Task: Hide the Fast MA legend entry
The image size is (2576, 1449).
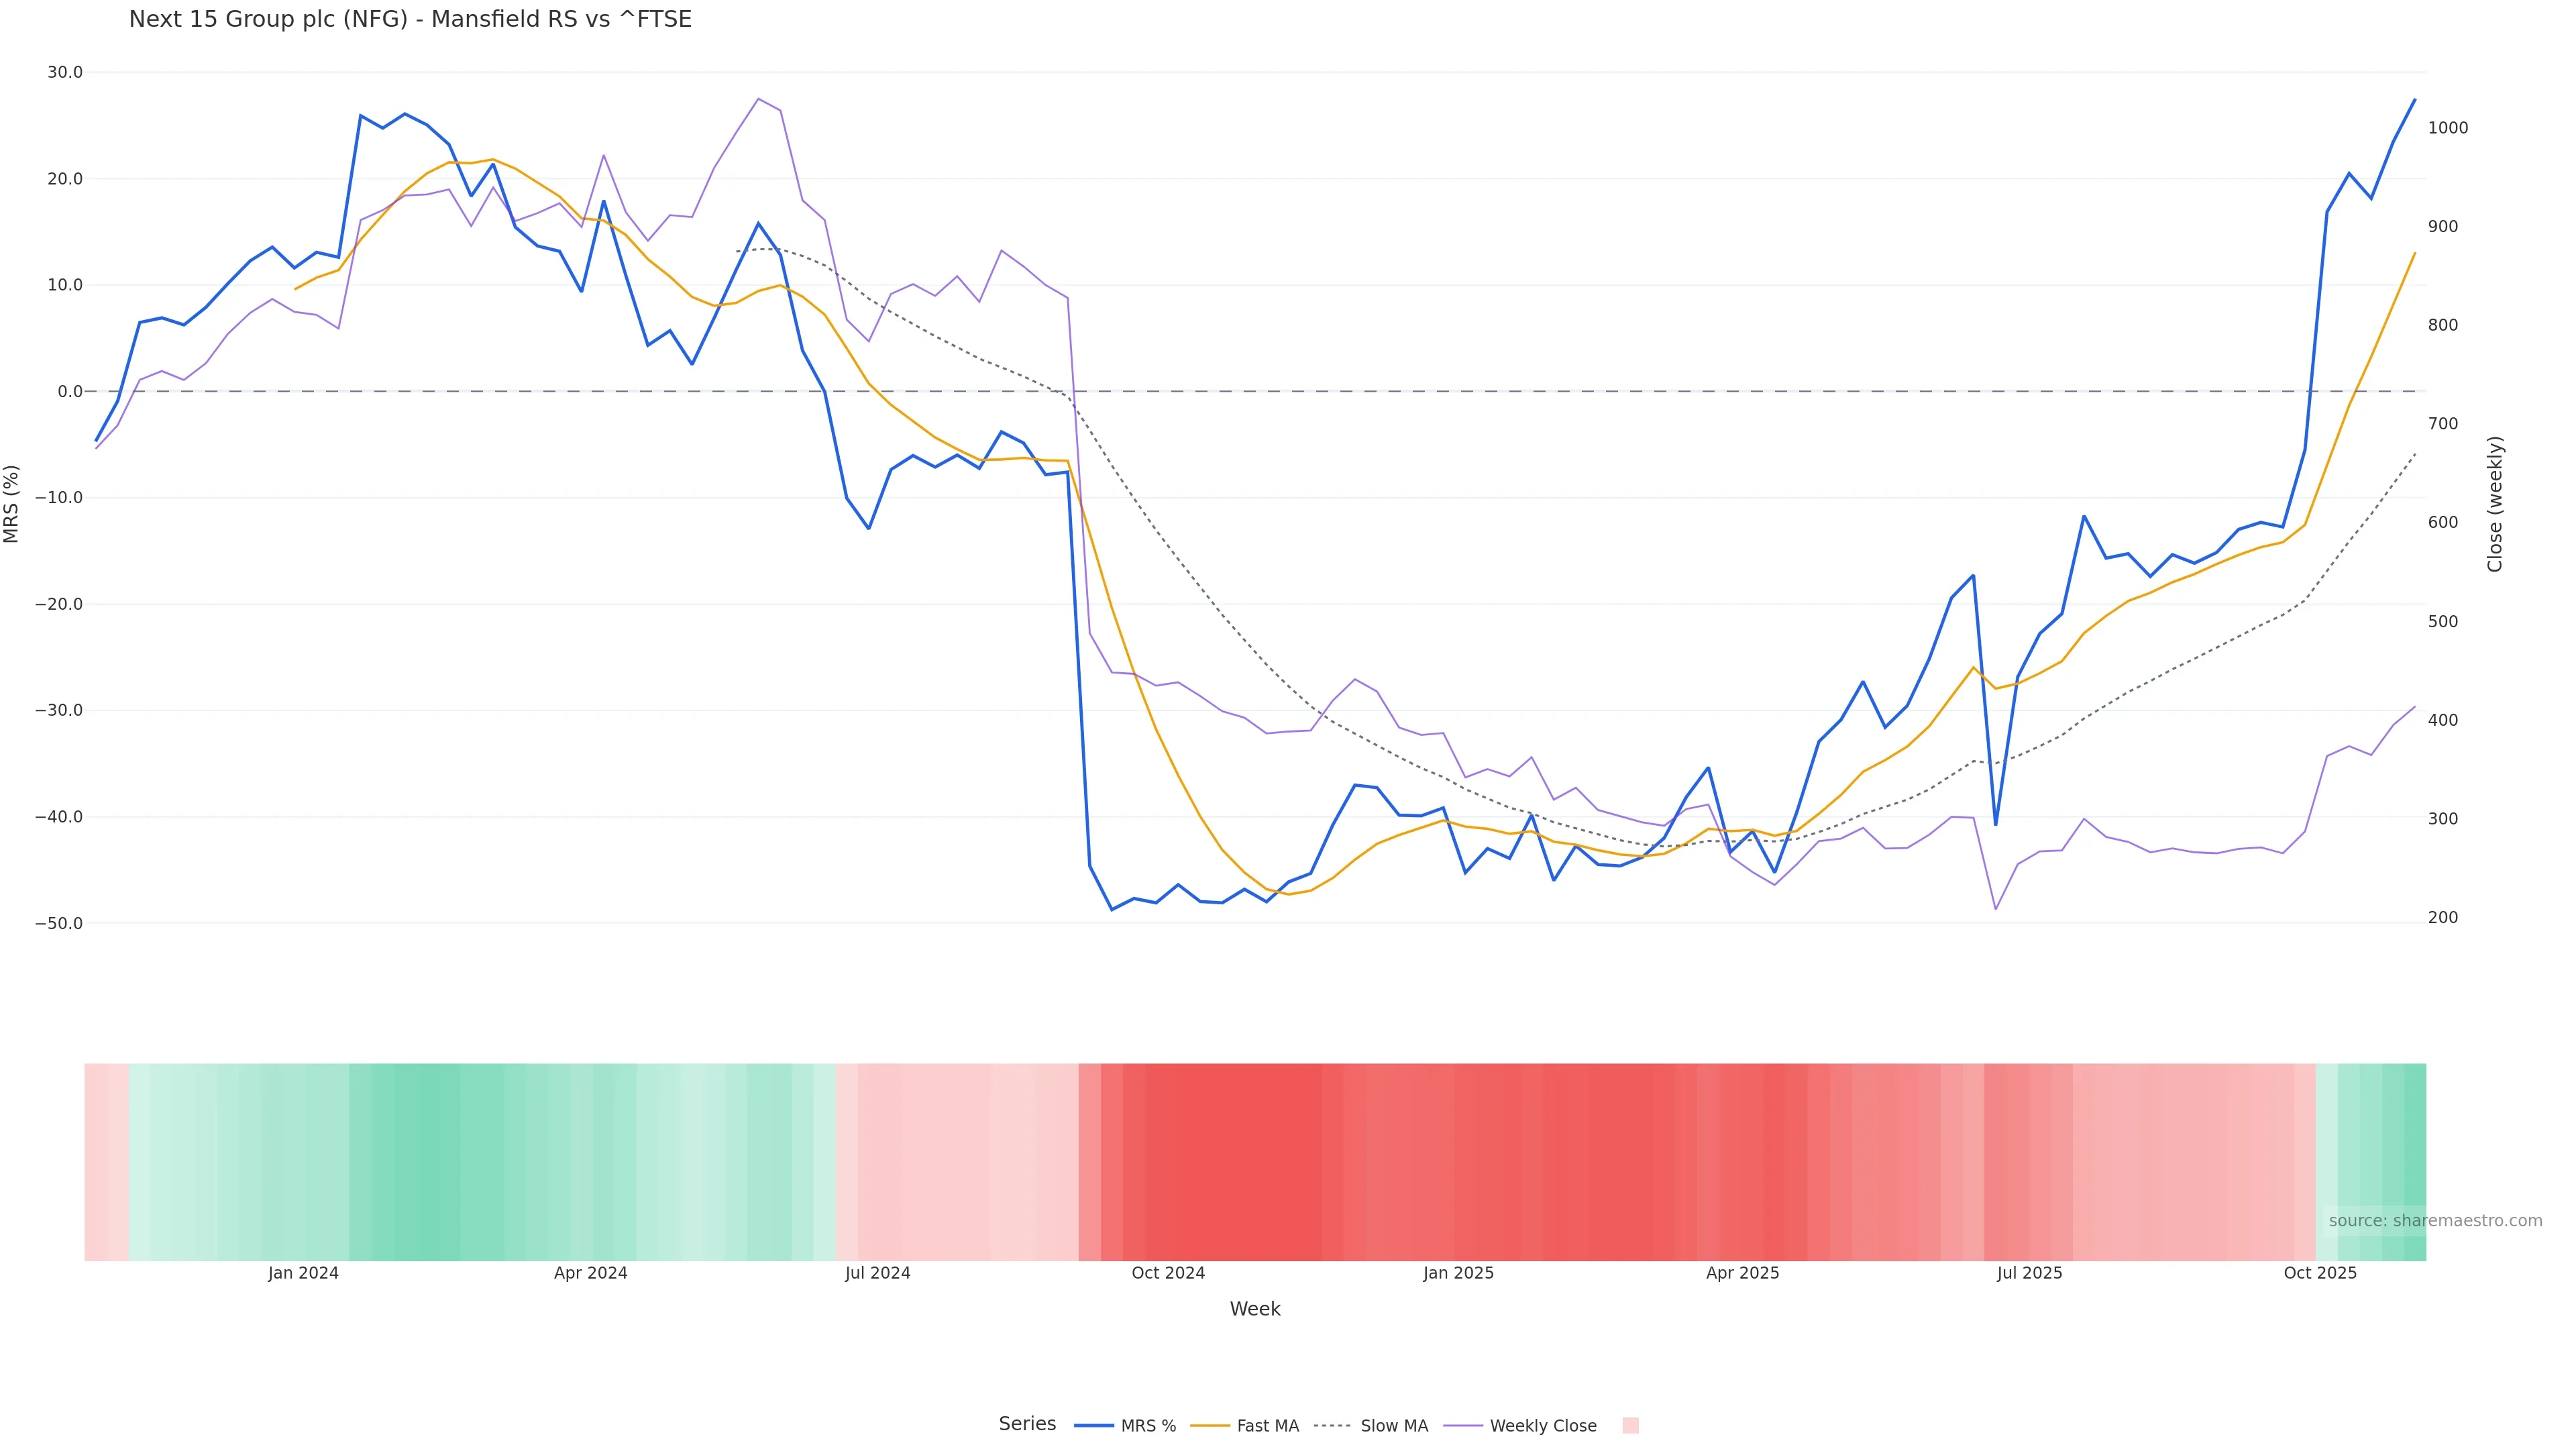Action: pos(1246,1426)
